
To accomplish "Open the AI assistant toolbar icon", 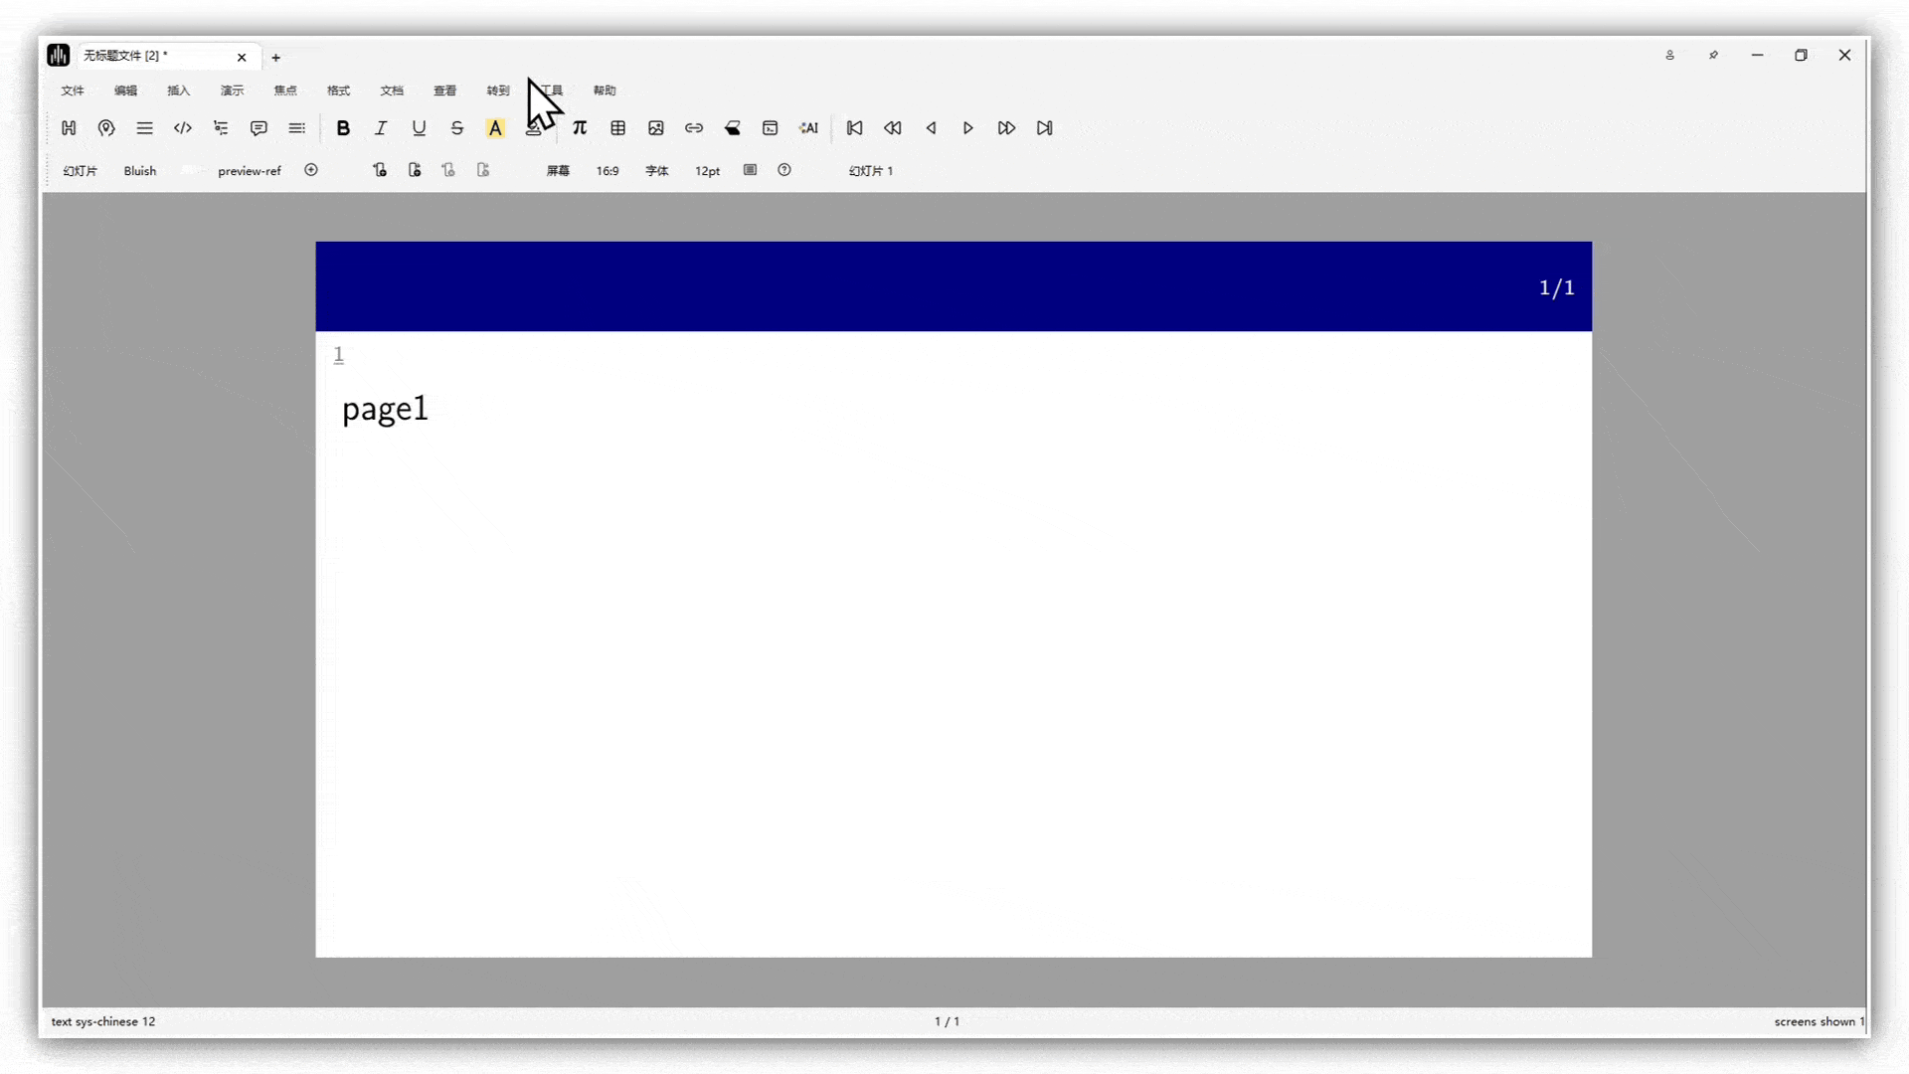I will point(808,128).
